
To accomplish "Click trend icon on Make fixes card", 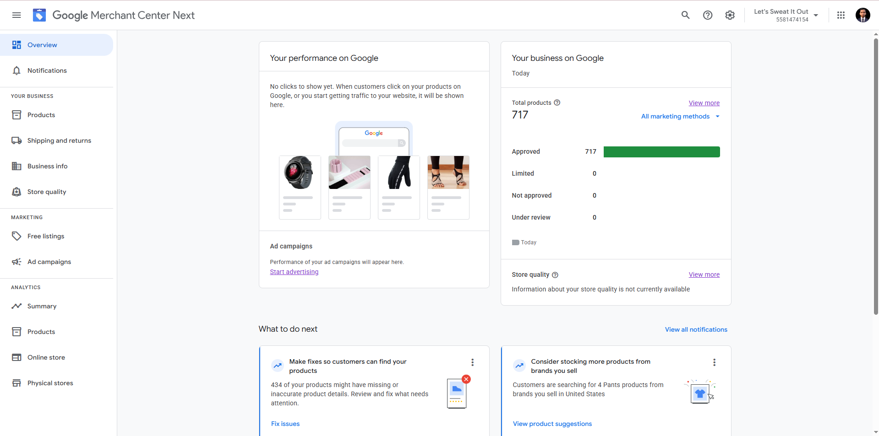I will (x=278, y=366).
